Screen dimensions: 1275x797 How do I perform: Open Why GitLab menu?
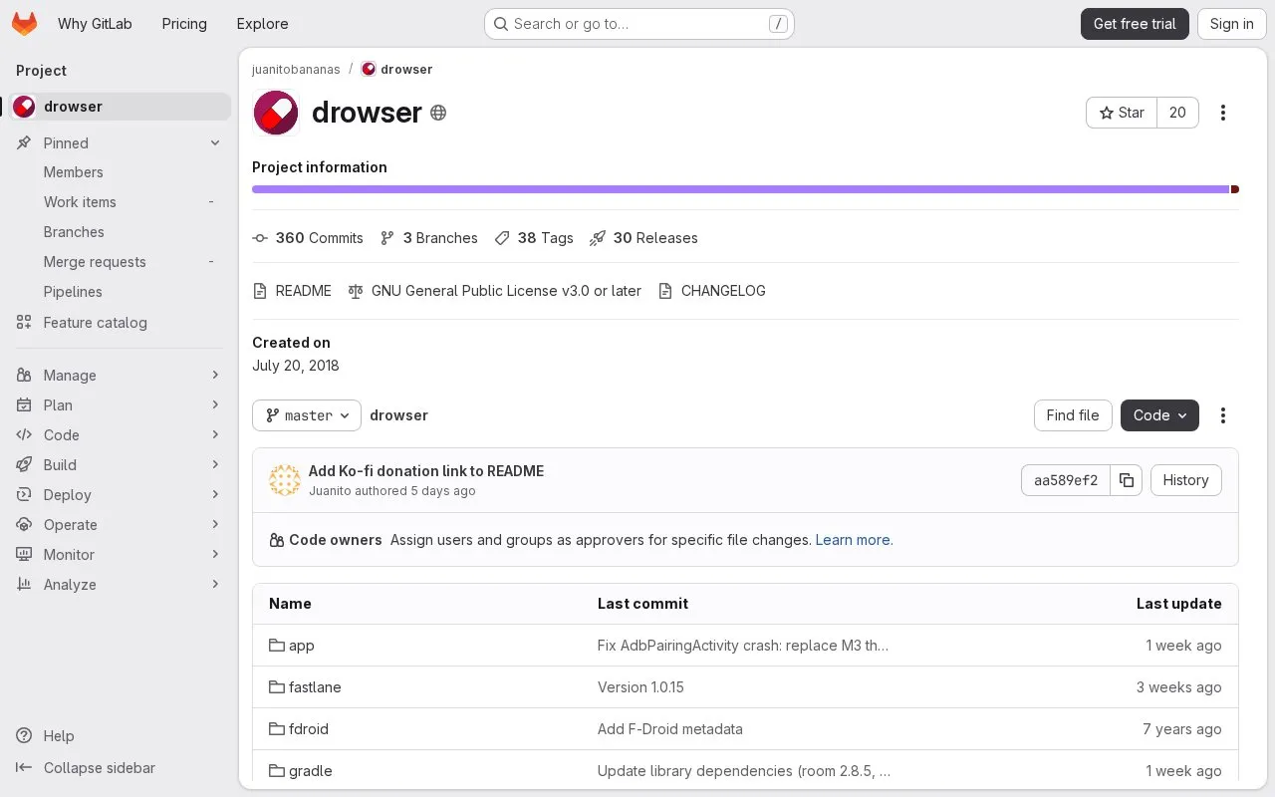(95, 24)
